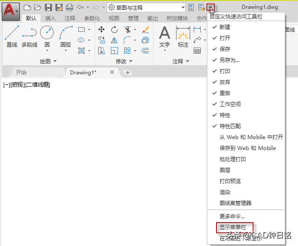This screenshot has width=298, height=246.
Task: Switch to the 注释 ribbon tab
Action: (x=70, y=18)
